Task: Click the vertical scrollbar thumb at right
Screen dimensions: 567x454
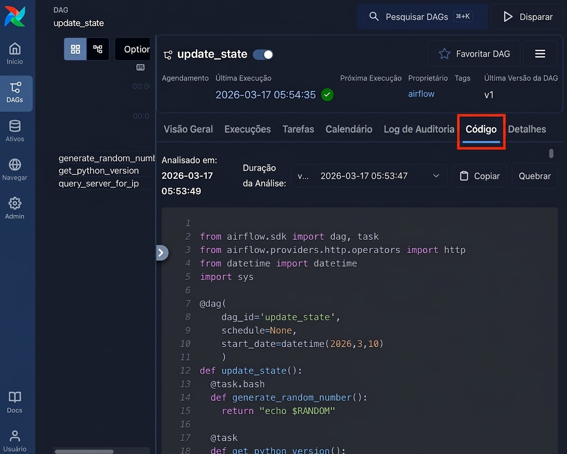Action: (551, 153)
